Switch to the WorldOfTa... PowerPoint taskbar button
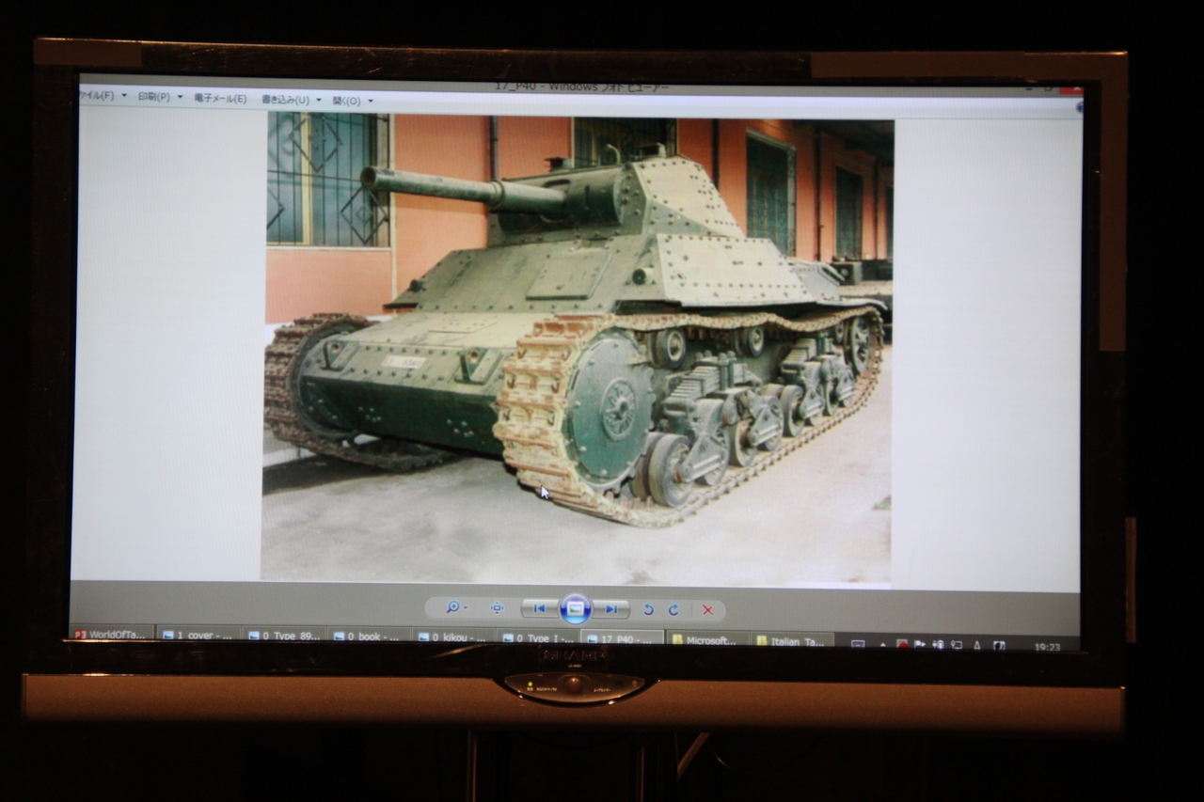Image resolution: width=1204 pixels, height=802 pixels. coord(111,635)
